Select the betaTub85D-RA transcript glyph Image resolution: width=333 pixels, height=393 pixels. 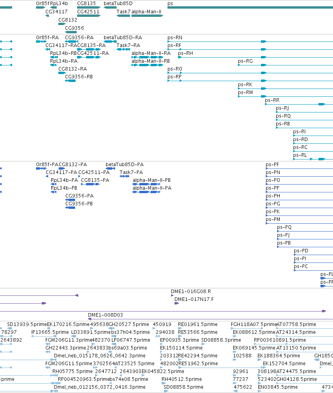110,42
